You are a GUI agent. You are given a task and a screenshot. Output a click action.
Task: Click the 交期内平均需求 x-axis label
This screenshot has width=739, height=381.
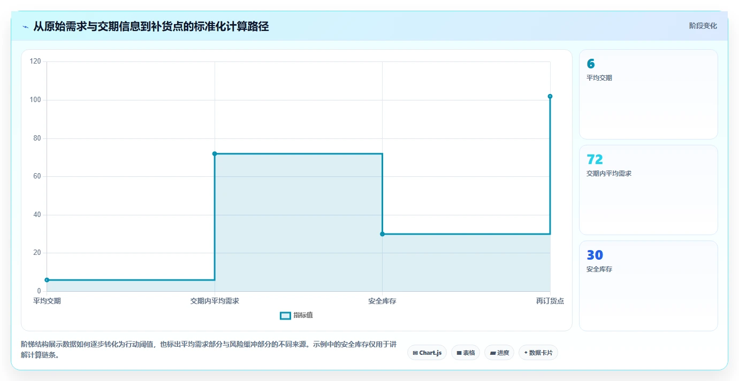(215, 301)
